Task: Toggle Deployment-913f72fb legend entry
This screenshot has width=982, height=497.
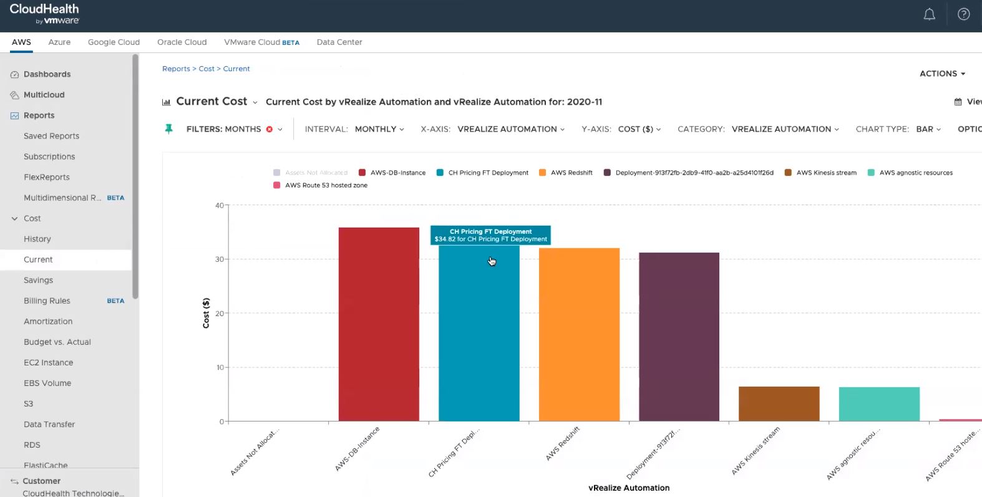Action: 688,173
